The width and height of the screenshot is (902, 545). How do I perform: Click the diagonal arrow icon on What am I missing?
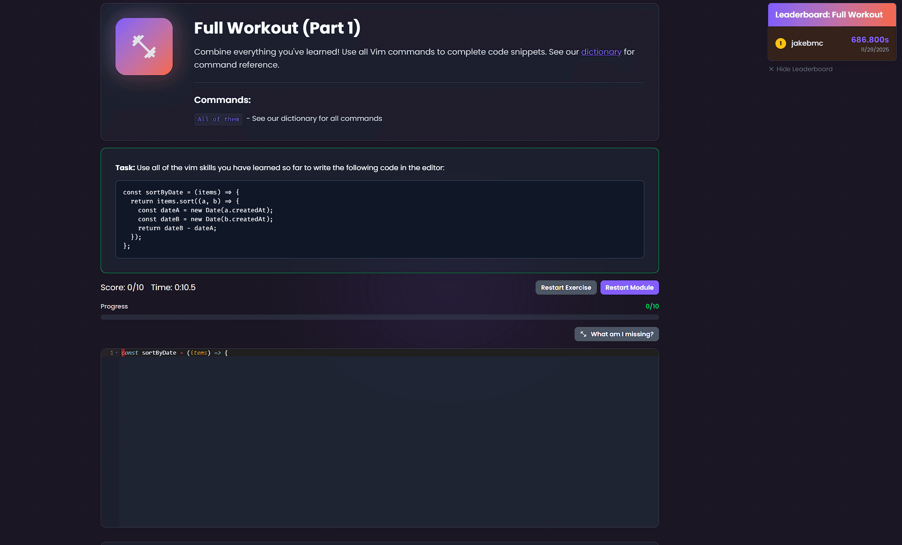point(583,334)
